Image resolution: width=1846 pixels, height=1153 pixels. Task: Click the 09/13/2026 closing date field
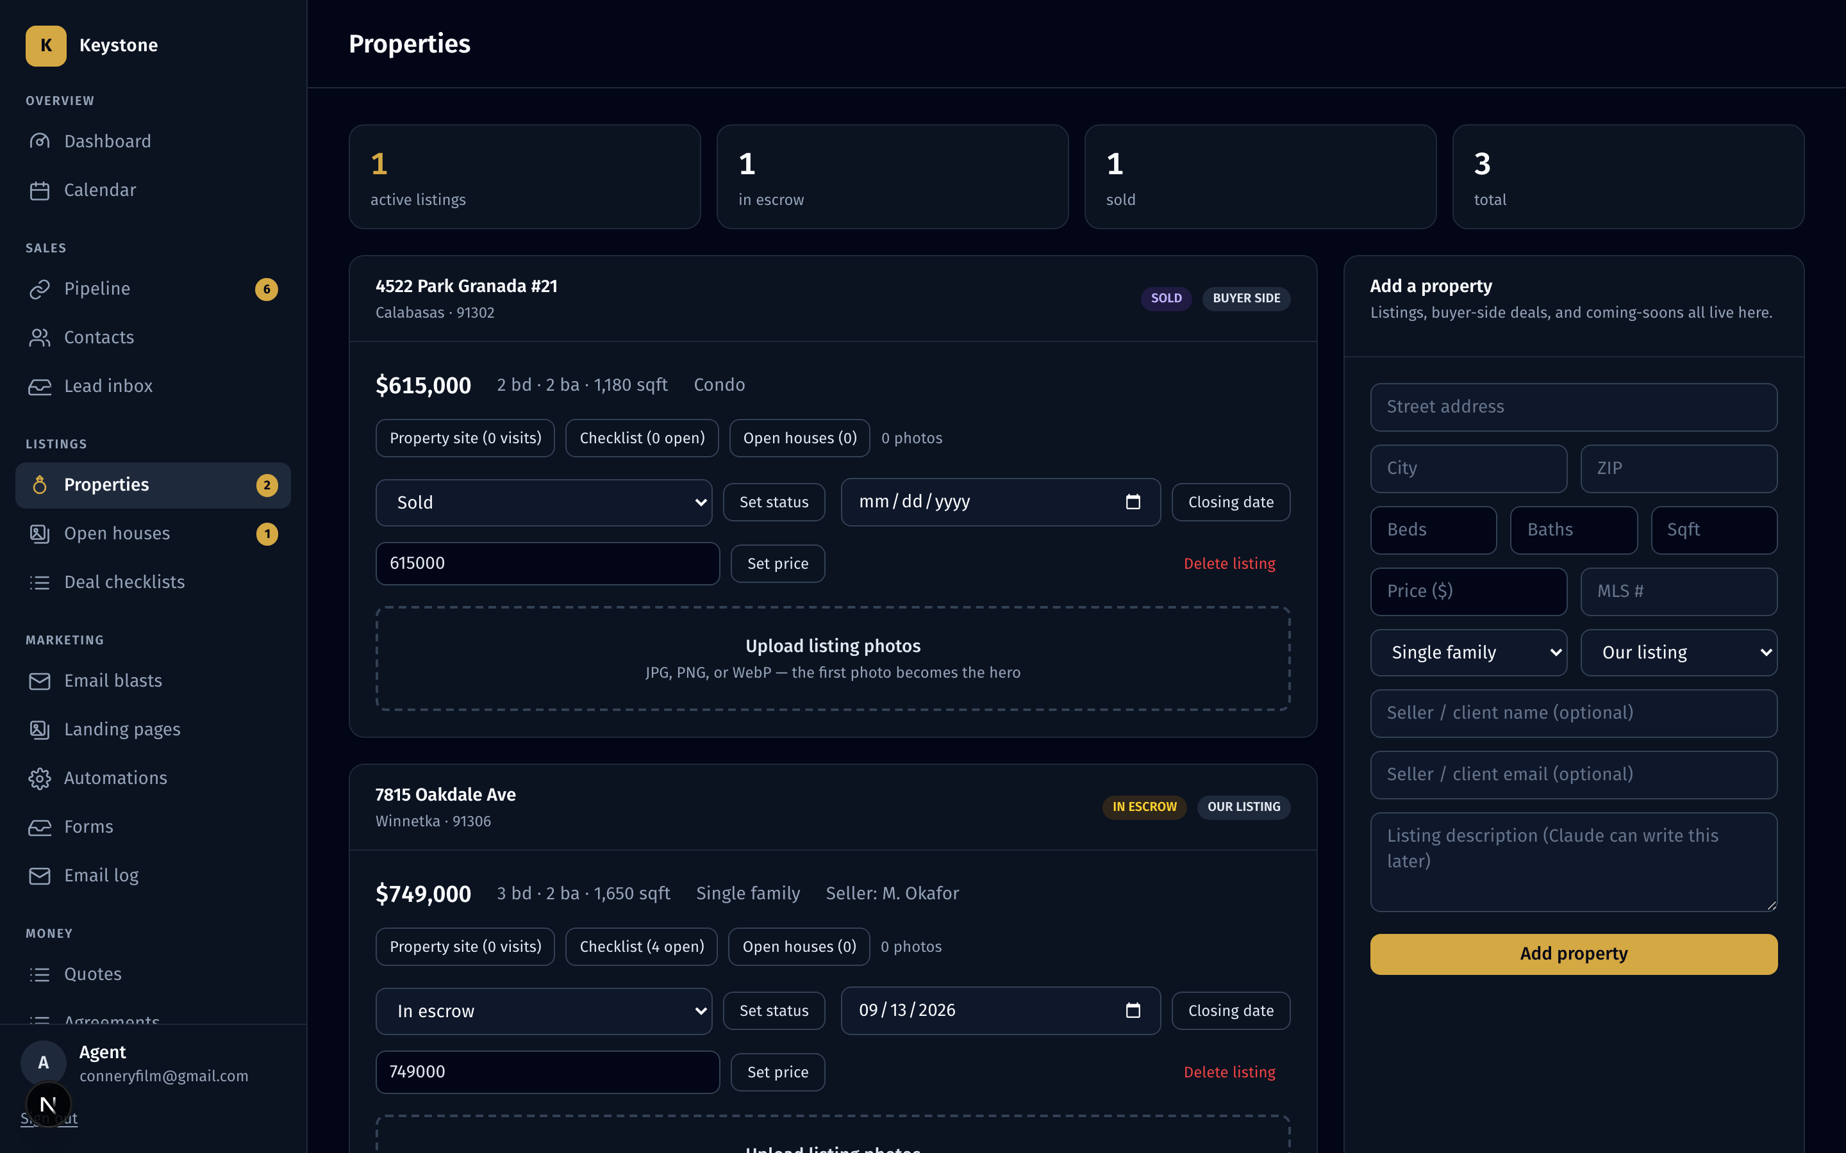pyautogui.click(x=1001, y=1011)
